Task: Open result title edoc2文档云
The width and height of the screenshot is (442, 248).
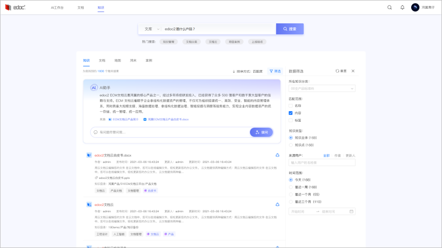Action: click(104, 205)
